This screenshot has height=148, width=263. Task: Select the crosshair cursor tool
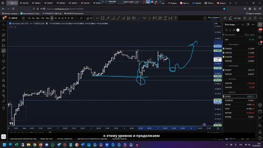coord(4,25)
